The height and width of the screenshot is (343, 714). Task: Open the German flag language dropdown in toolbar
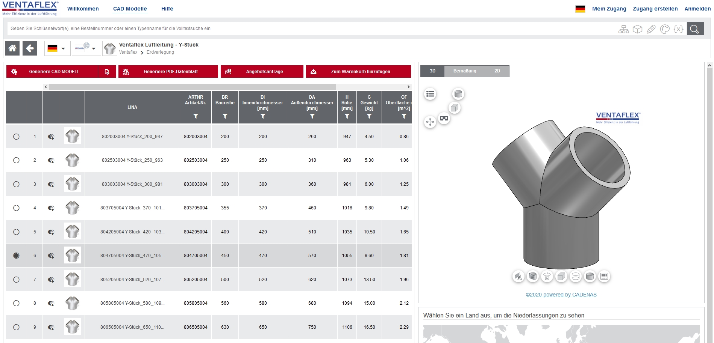click(57, 48)
